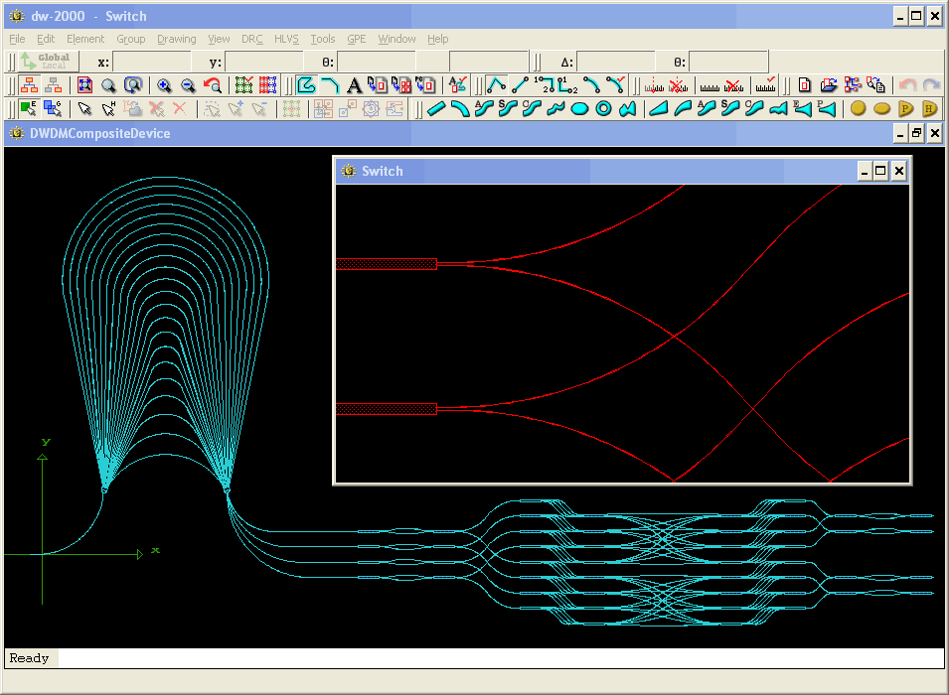949x695 pixels.
Task: Maximize the Switch sub-window
Action: point(880,171)
